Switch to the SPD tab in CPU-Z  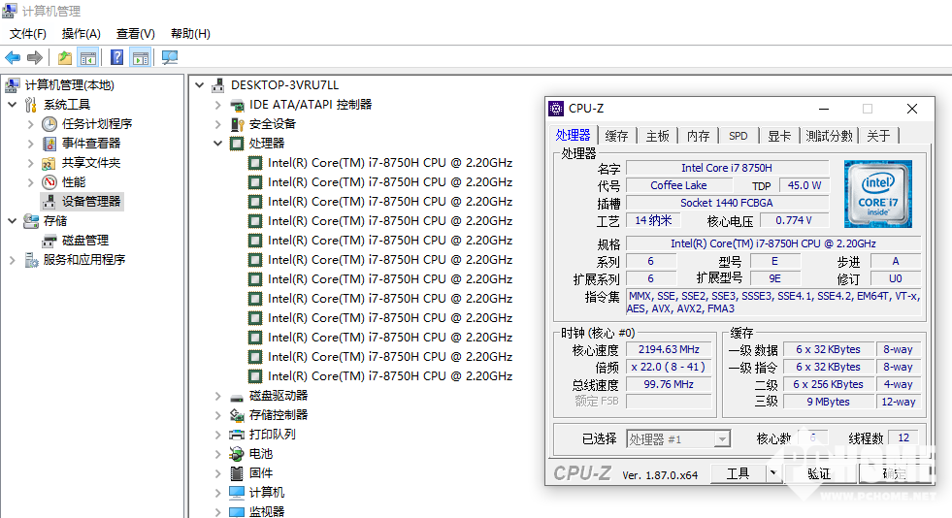tap(739, 136)
